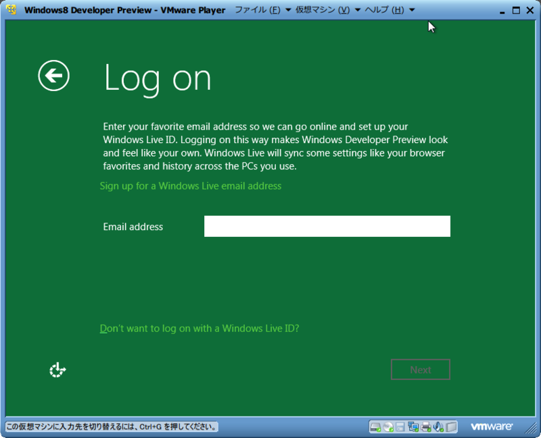Click Sign up for a Windows Live email address
541x438 pixels.
coord(191,186)
